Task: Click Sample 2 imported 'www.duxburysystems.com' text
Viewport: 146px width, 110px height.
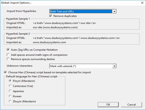Action: (x=49, y=42)
